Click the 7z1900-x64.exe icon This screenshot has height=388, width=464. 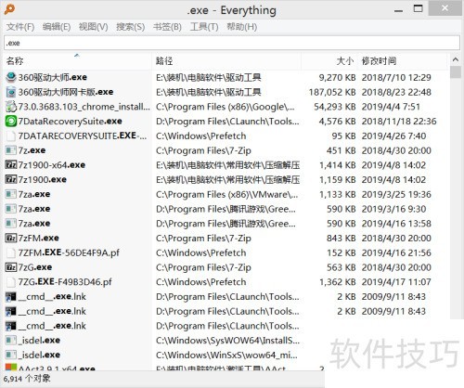pyautogui.click(x=11, y=165)
